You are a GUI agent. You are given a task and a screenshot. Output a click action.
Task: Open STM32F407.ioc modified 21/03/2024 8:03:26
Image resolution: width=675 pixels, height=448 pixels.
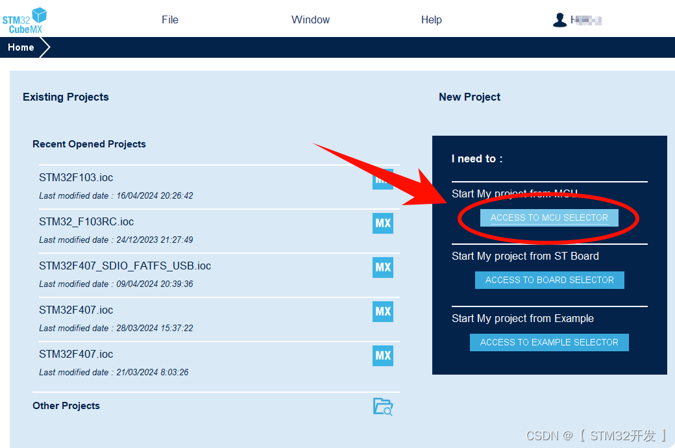(x=76, y=354)
